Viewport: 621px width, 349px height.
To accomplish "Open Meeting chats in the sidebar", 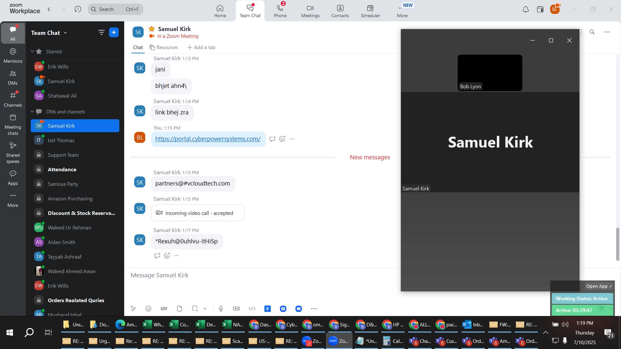I will (13, 125).
